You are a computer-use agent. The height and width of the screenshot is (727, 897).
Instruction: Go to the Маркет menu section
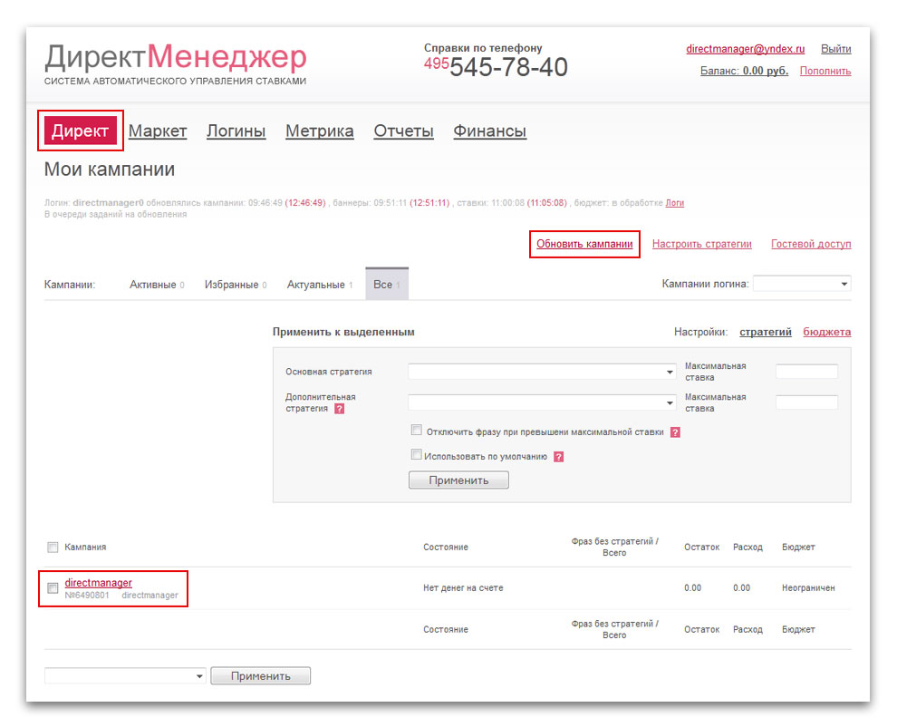(158, 131)
